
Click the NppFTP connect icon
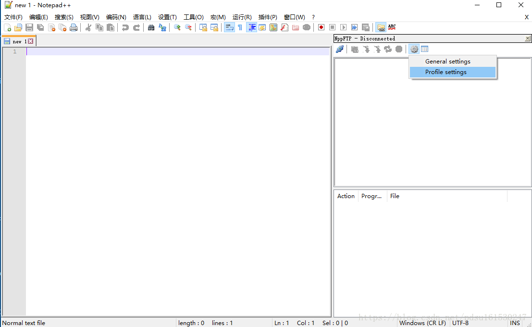point(340,49)
